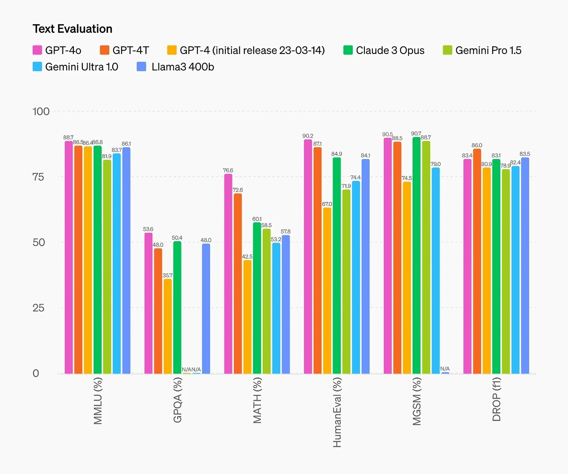
Task: Click the pink GPT-4o legend swatch
Action: pos(37,50)
